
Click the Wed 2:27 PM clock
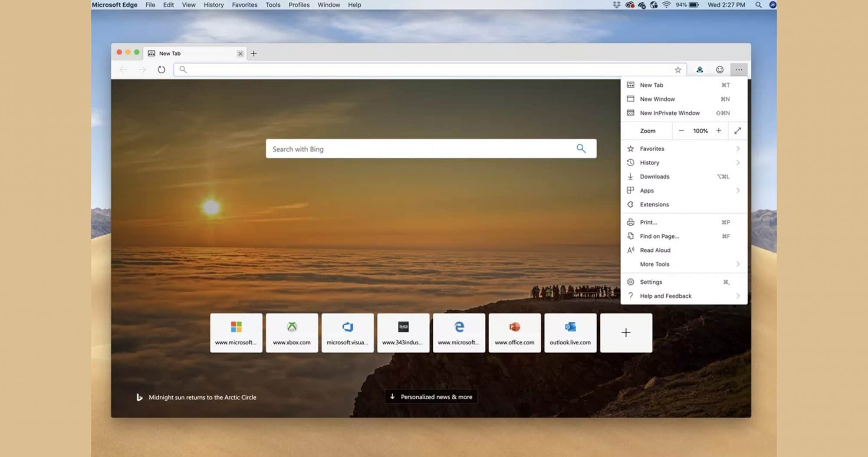[x=726, y=5]
